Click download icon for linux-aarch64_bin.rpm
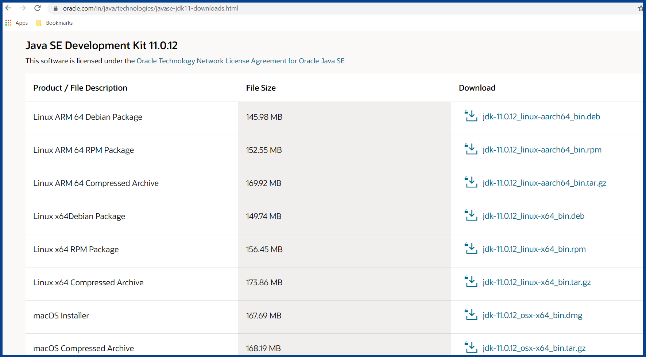This screenshot has height=357, width=646. (471, 149)
